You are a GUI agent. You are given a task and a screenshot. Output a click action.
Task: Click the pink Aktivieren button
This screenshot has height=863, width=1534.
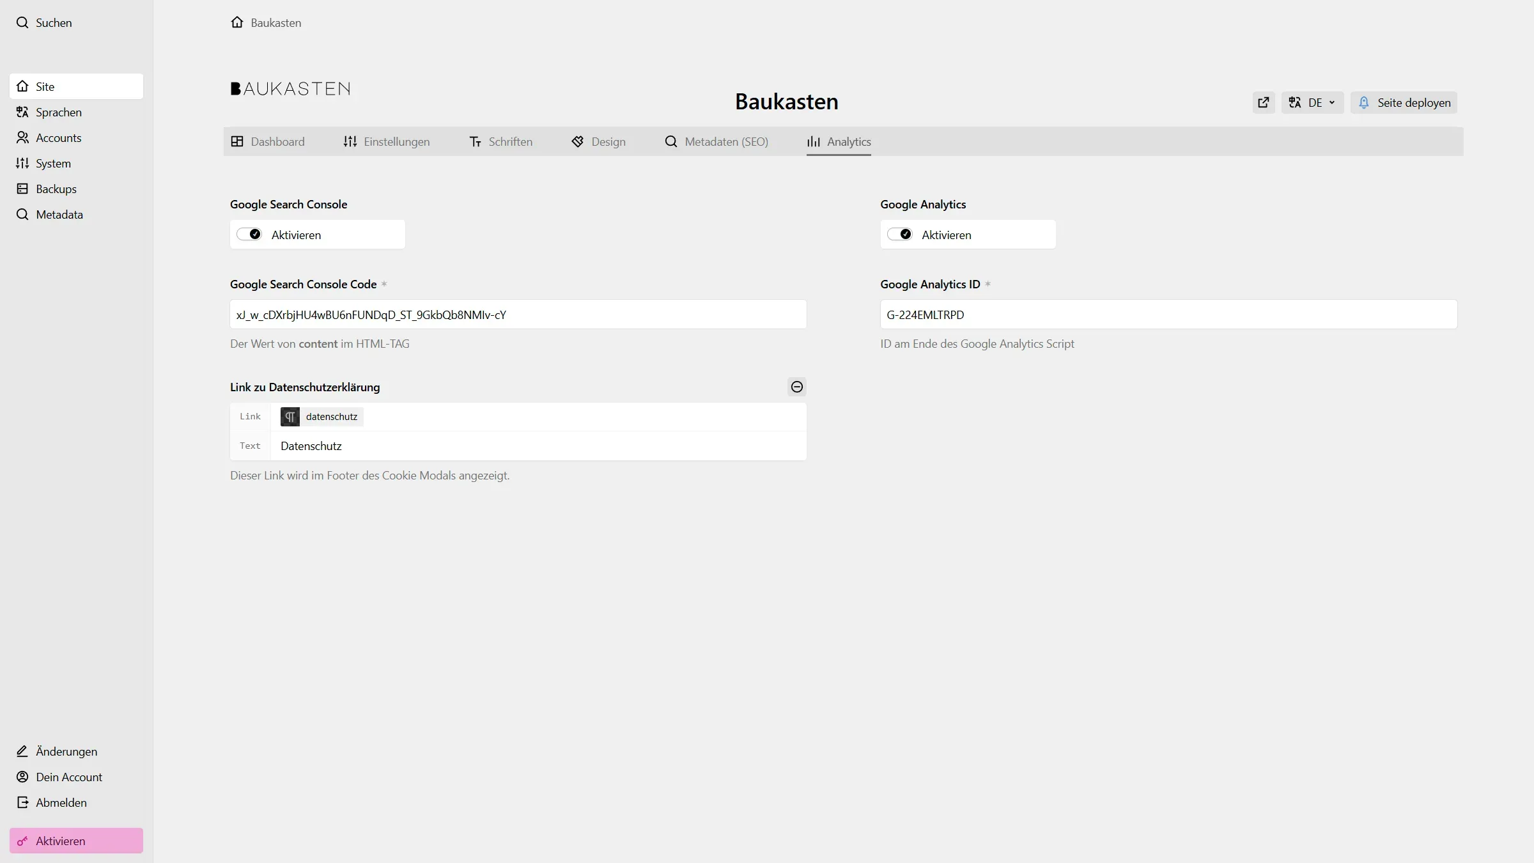(x=76, y=841)
